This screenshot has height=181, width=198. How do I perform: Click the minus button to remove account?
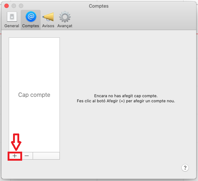[26, 156]
